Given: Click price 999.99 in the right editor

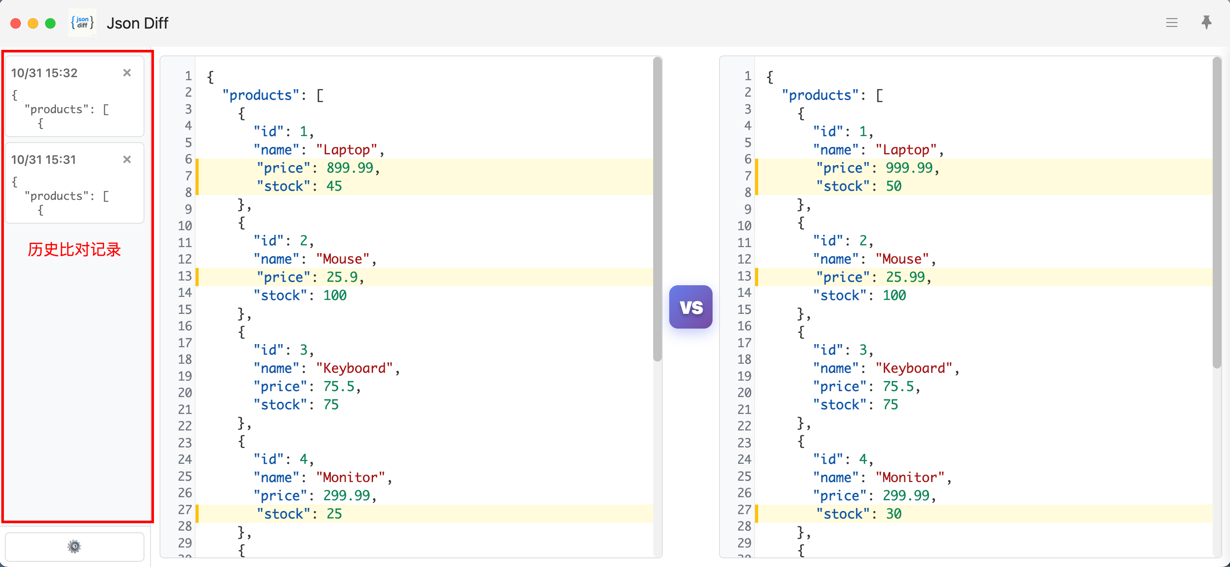Looking at the screenshot, I should pos(909,168).
